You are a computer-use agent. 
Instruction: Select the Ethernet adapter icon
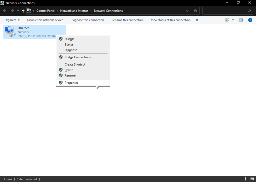[x=10, y=32]
